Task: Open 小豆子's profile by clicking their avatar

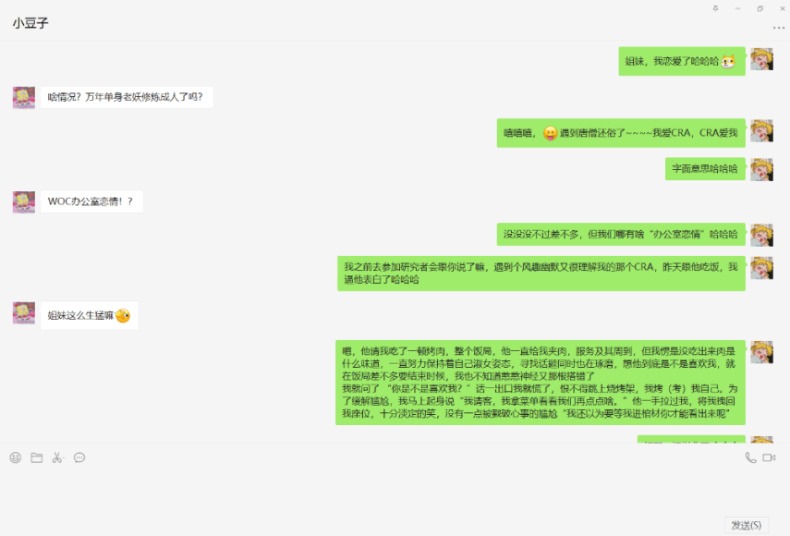Action: click(23, 96)
